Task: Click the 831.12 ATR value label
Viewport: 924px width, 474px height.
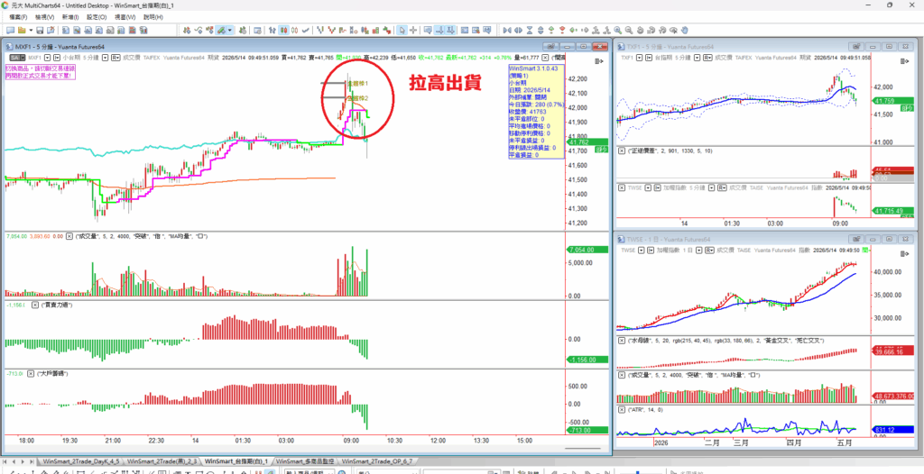Action: click(892, 431)
